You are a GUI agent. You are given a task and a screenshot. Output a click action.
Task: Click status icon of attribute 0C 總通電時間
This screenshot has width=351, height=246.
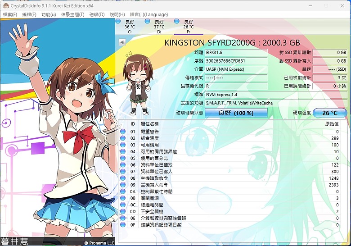(x=123, y=205)
